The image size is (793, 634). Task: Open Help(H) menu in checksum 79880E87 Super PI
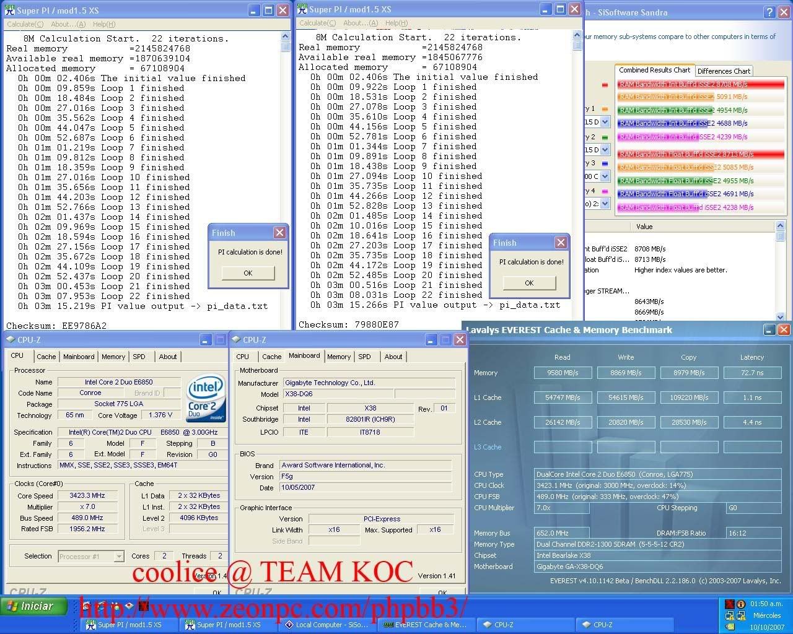point(396,23)
